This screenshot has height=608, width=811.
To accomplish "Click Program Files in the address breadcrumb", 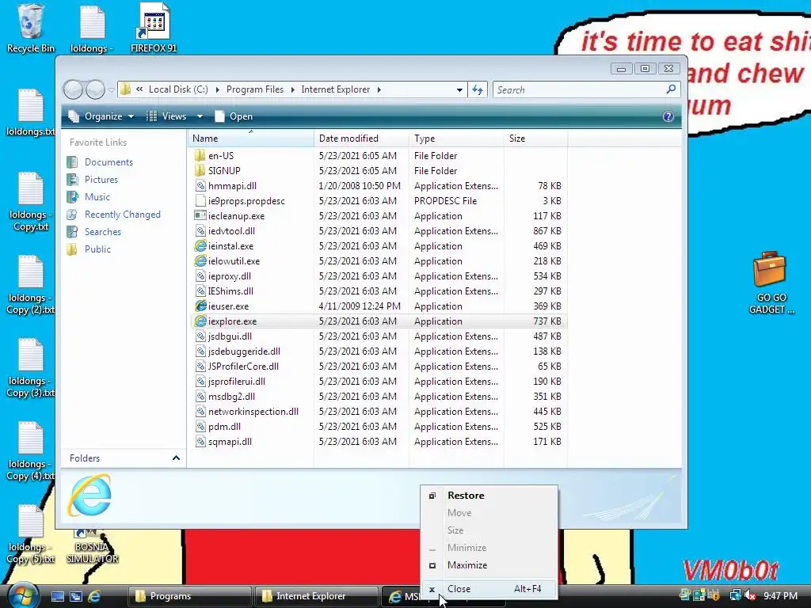I will [255, 89].
